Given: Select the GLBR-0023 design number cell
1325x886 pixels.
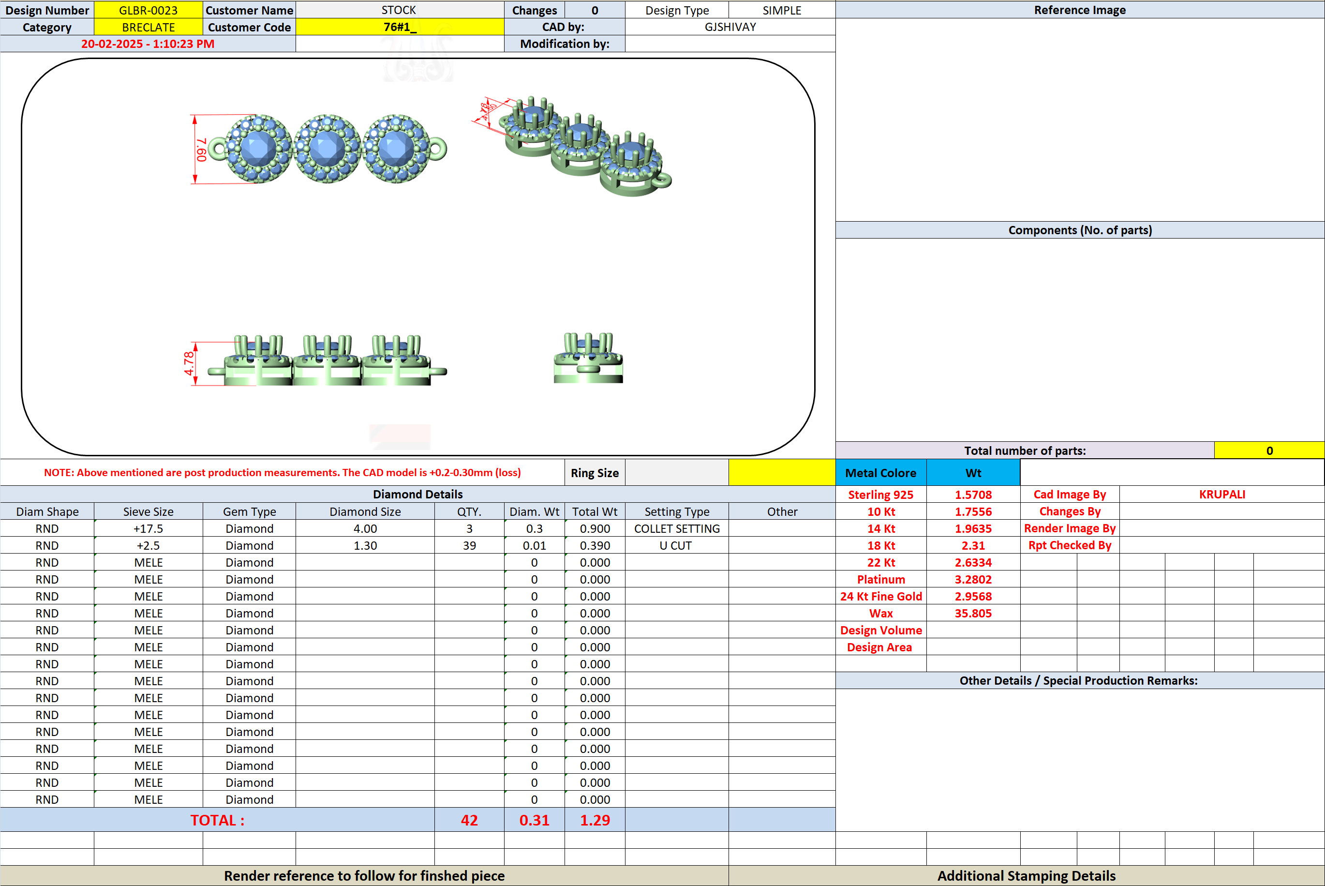Looking at the screenshot, I should [x=148, y=10].
